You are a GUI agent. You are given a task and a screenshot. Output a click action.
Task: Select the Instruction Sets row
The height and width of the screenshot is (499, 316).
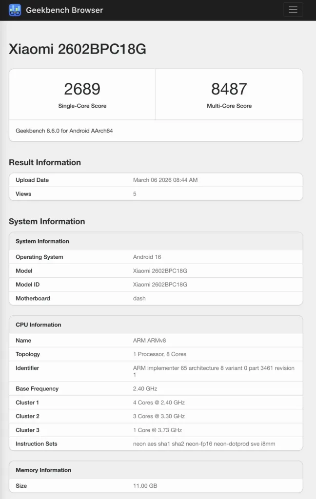point(156,444)
